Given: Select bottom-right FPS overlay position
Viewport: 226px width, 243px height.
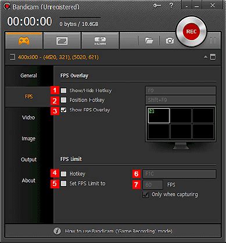Looking at the screenshot, I should click(203, 131).
